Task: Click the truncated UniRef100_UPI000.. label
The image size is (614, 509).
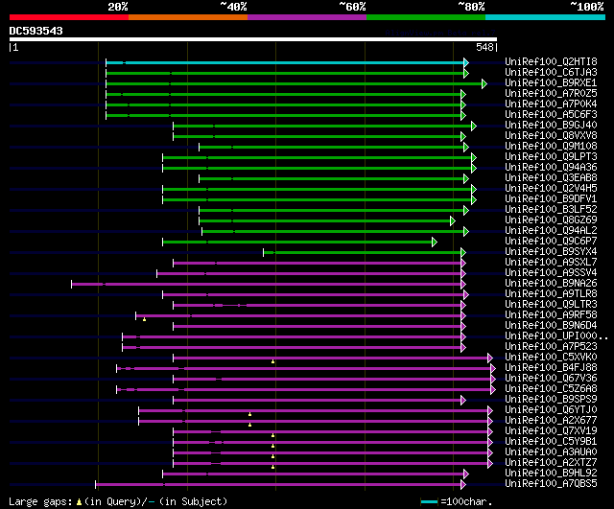Action: [556, 336]
